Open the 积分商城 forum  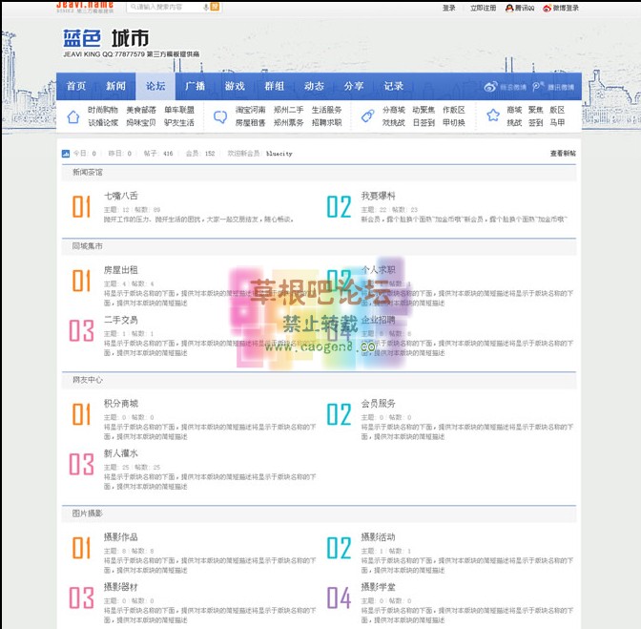[121, 404]
